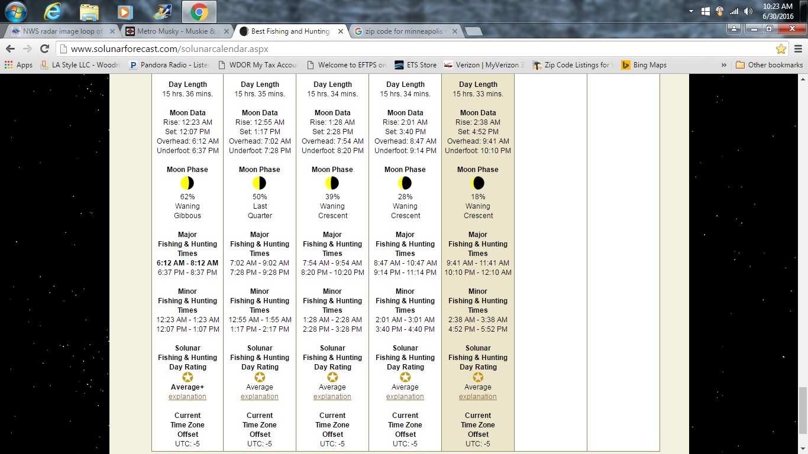The width and height of the screenshot is (808, 454).
Task: Open Windows Media Player from taskbar
Action: (125, 11)
